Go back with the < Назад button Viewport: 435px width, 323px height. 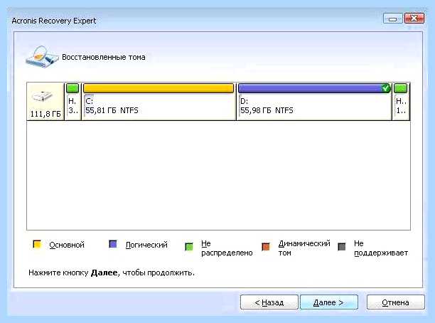[x=269, y=302]
